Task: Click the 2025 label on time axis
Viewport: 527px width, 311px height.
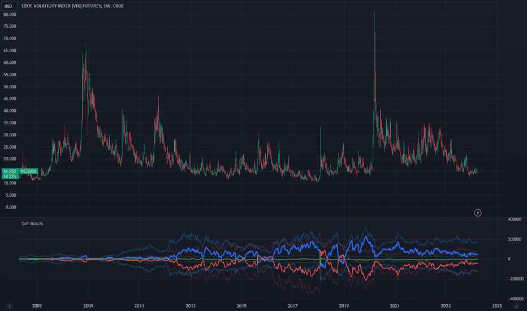Action: 497,305
